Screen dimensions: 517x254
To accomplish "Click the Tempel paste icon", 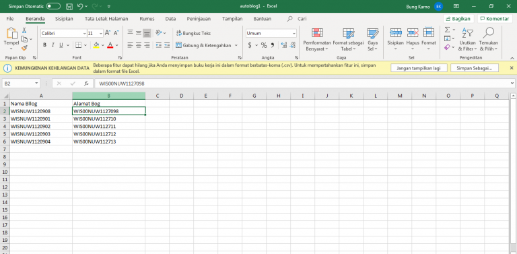I will (11, 33).
